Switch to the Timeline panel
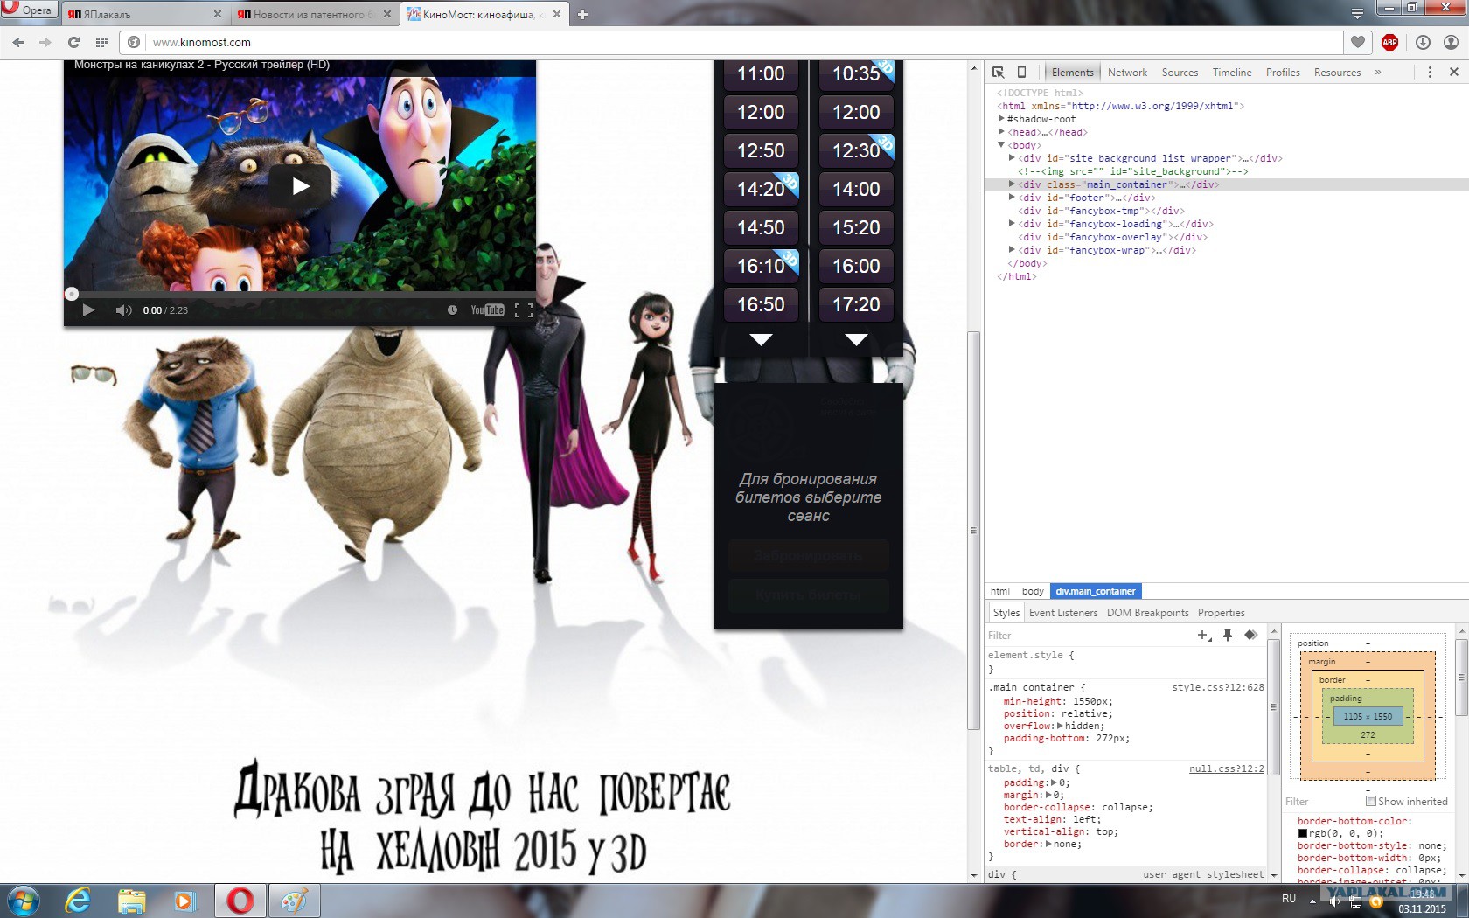 (1232, 73)
